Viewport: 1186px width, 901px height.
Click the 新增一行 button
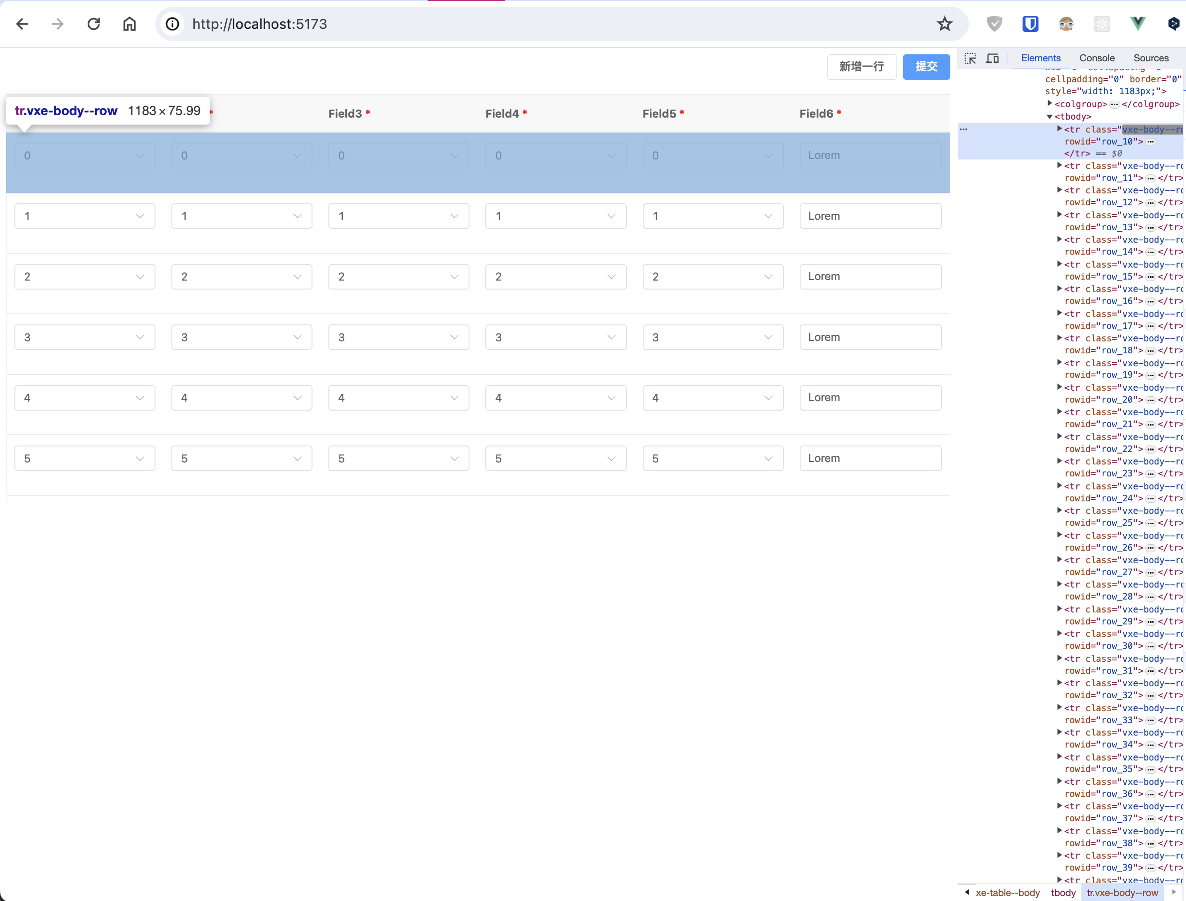[861, 66]
